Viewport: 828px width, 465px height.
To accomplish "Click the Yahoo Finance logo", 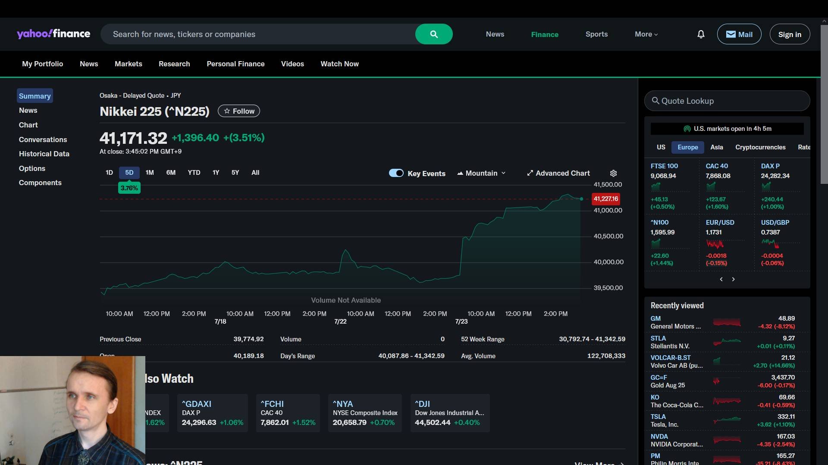I will [x=53, y=34].
